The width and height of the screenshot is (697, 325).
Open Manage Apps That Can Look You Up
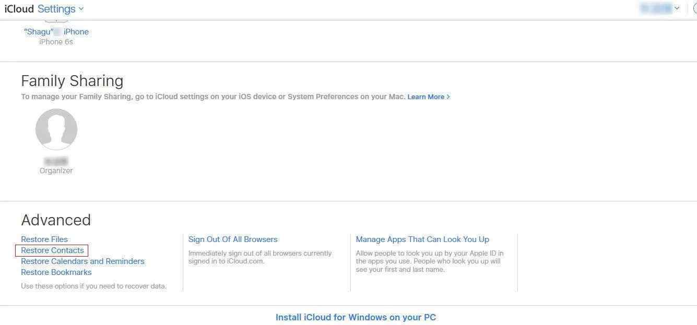(422, 239)
